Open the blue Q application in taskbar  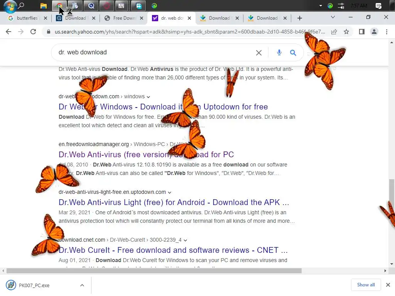pos(91,5)
